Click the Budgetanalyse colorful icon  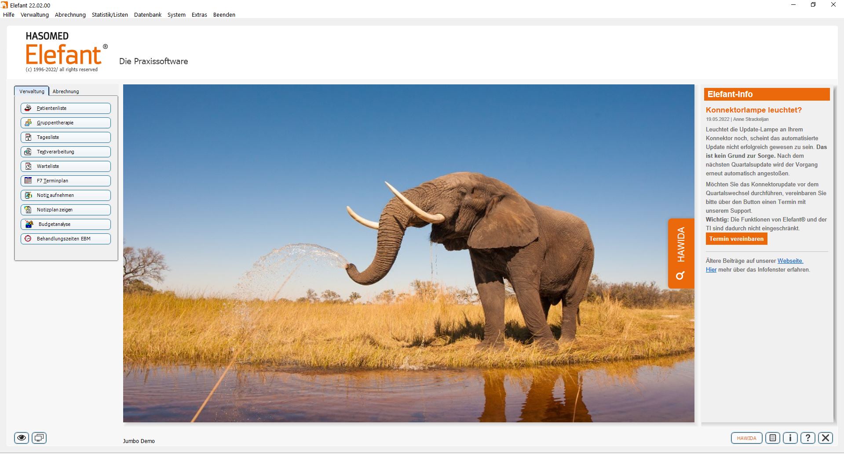[x=29, y=224]
